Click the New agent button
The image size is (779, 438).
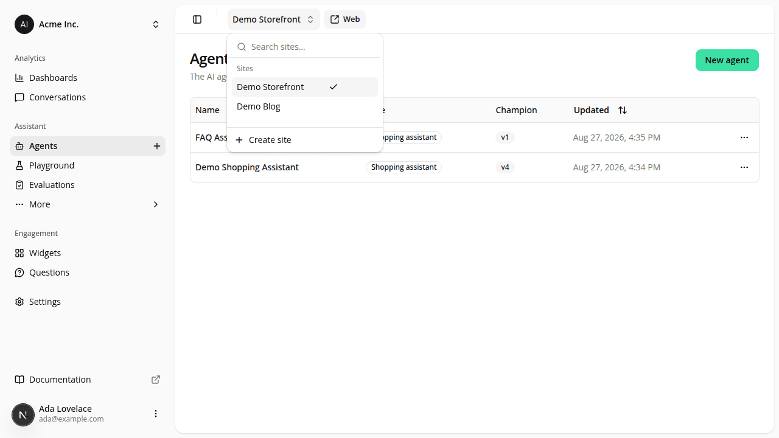(727, 60)
